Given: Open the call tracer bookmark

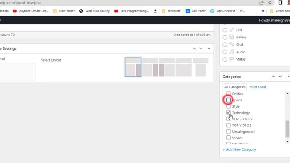Looking at the screenshot, I should point(196,11).
